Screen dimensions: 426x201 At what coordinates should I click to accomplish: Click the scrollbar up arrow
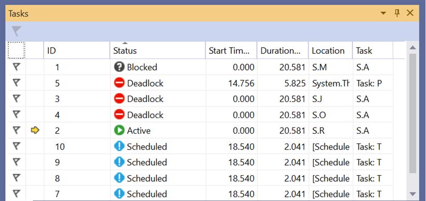click(x=412, y=48)
